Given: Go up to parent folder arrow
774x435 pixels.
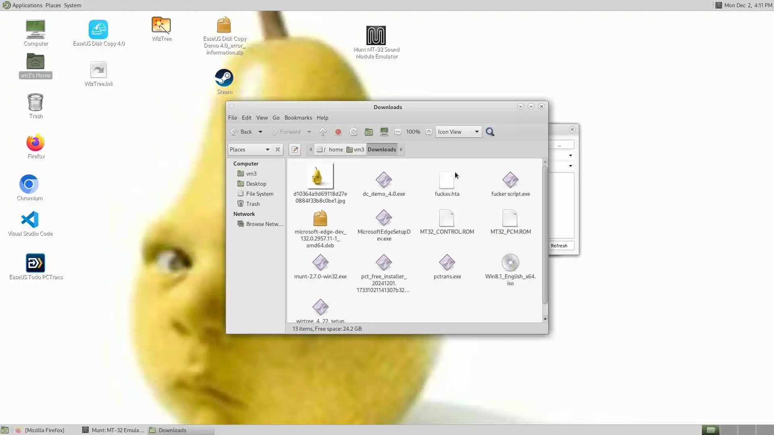Looking at the screenshot, I should (322, 132).
